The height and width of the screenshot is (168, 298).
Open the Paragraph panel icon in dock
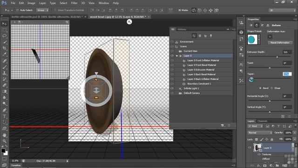(x=241, y=71)
